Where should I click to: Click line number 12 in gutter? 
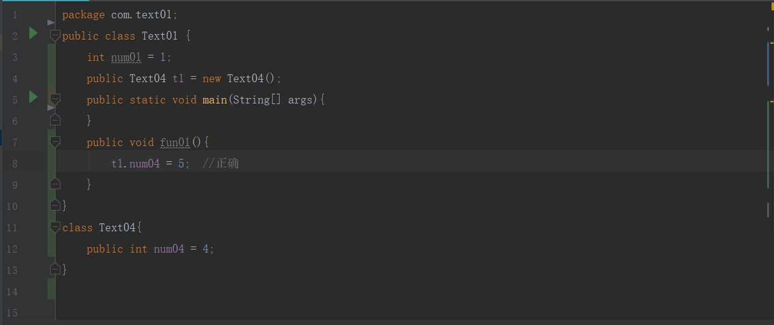(12, 249)
